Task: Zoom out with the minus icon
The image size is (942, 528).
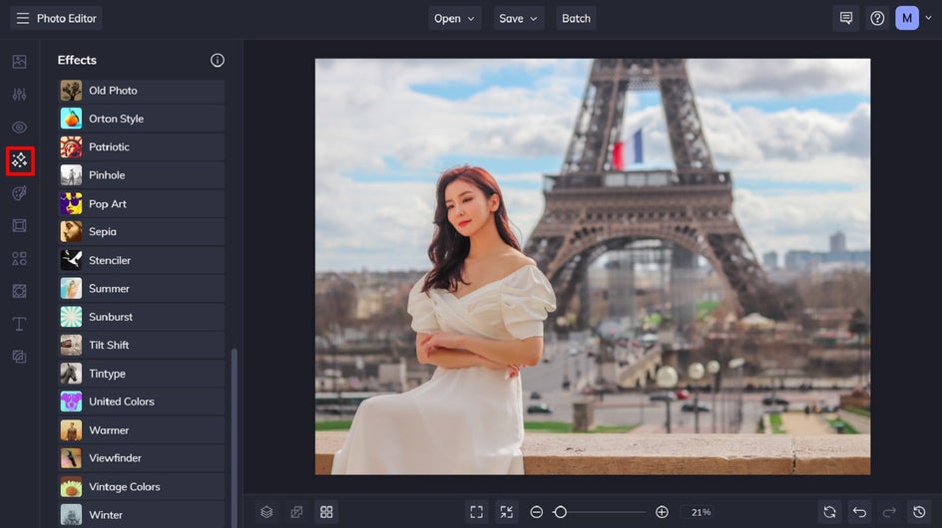Action: pos(537,512)
